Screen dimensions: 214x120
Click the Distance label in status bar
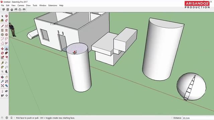(177, 118)
